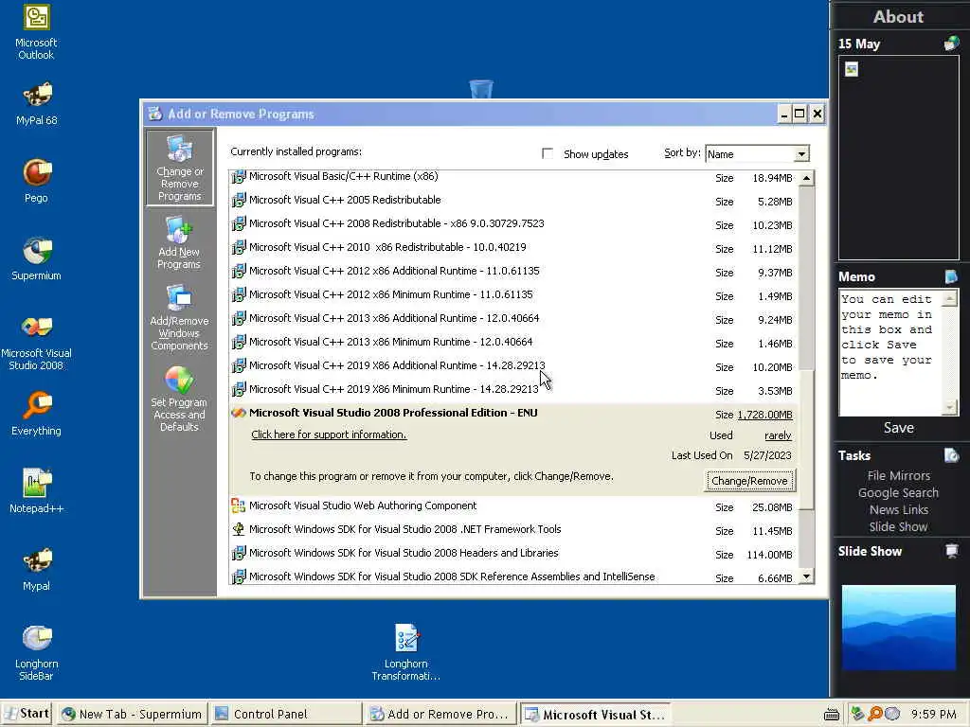Click the Visual Studio 2008 program row icon

click(x=238, y=413)
